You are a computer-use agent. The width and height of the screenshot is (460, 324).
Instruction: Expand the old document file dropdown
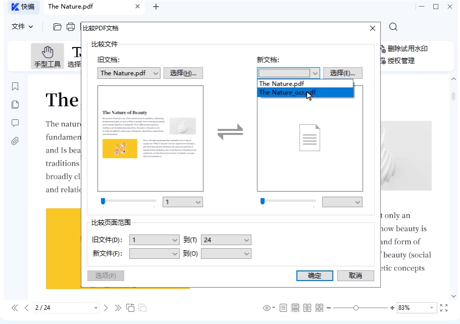pyautogui.click(x=155, y=73)
